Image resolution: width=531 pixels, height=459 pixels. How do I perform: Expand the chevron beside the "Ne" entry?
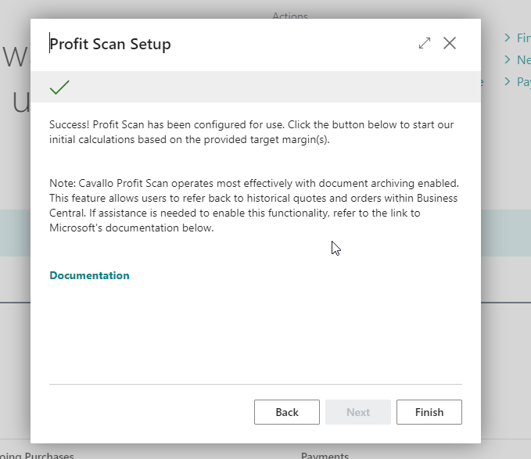(508, 59)
